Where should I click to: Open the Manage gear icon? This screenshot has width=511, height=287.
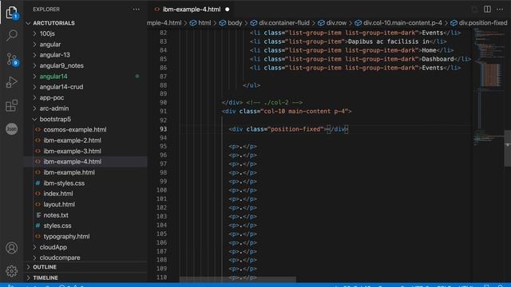tap(12, 271)
